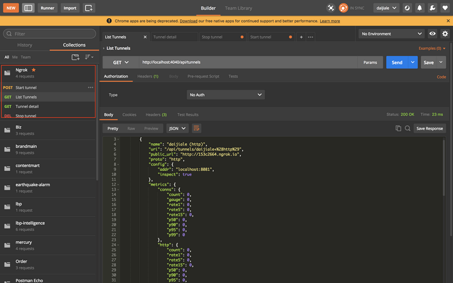The height and width of the screenshot is (283, 453).
Task: Open the No Auth type dropdown
Action: tap(225, 95)
